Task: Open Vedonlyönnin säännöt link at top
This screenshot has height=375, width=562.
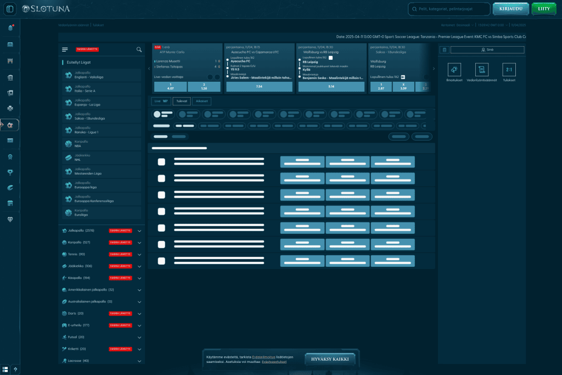Action: point(74,25)
